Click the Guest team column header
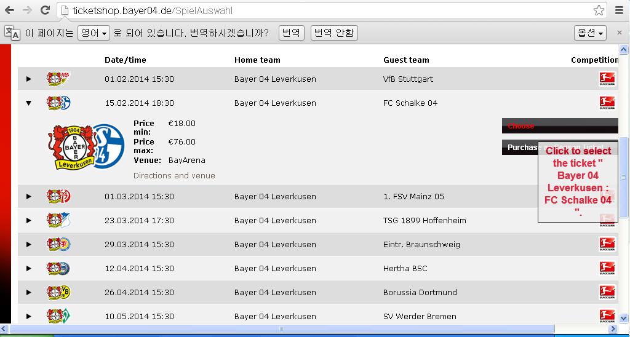 406,60
